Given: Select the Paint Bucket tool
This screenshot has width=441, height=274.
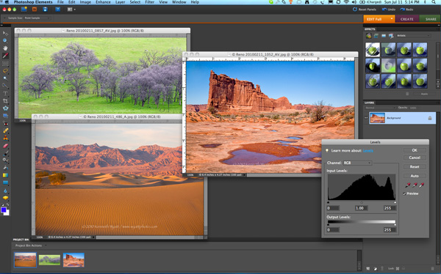Looking at the screenshot, I should coord(5,168).
